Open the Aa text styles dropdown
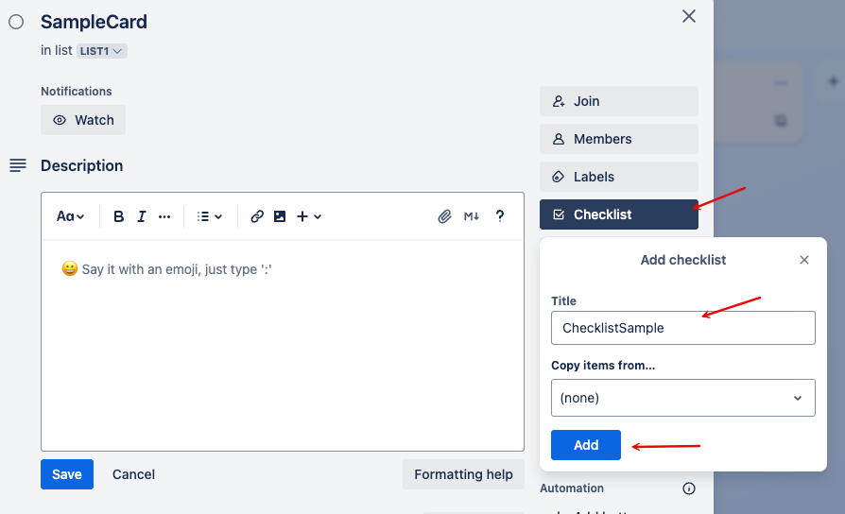This screenshot has height=514, width=845. coord(71,216)
